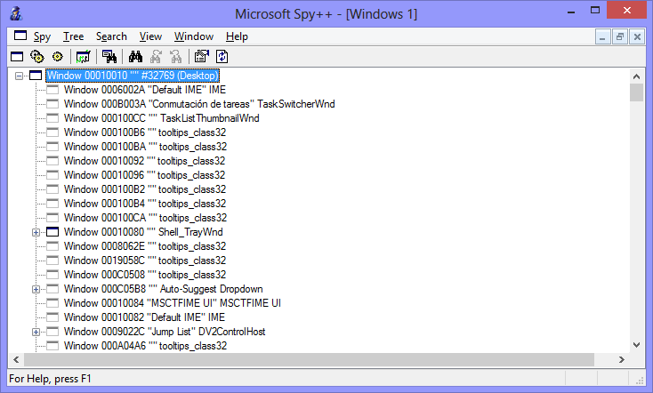Click the Log Messages toolbar icon
Screen dimensions: 653x393
84,57
